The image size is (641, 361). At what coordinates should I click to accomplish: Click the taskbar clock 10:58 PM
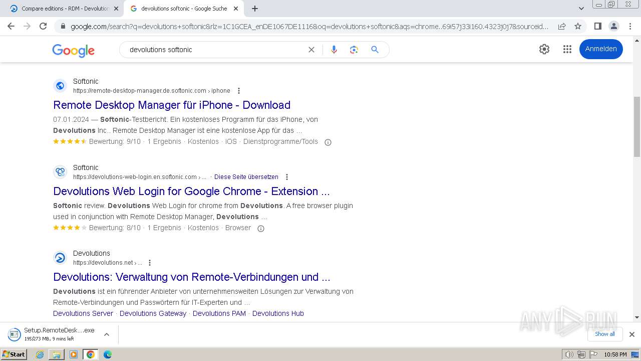click(615, 354)
